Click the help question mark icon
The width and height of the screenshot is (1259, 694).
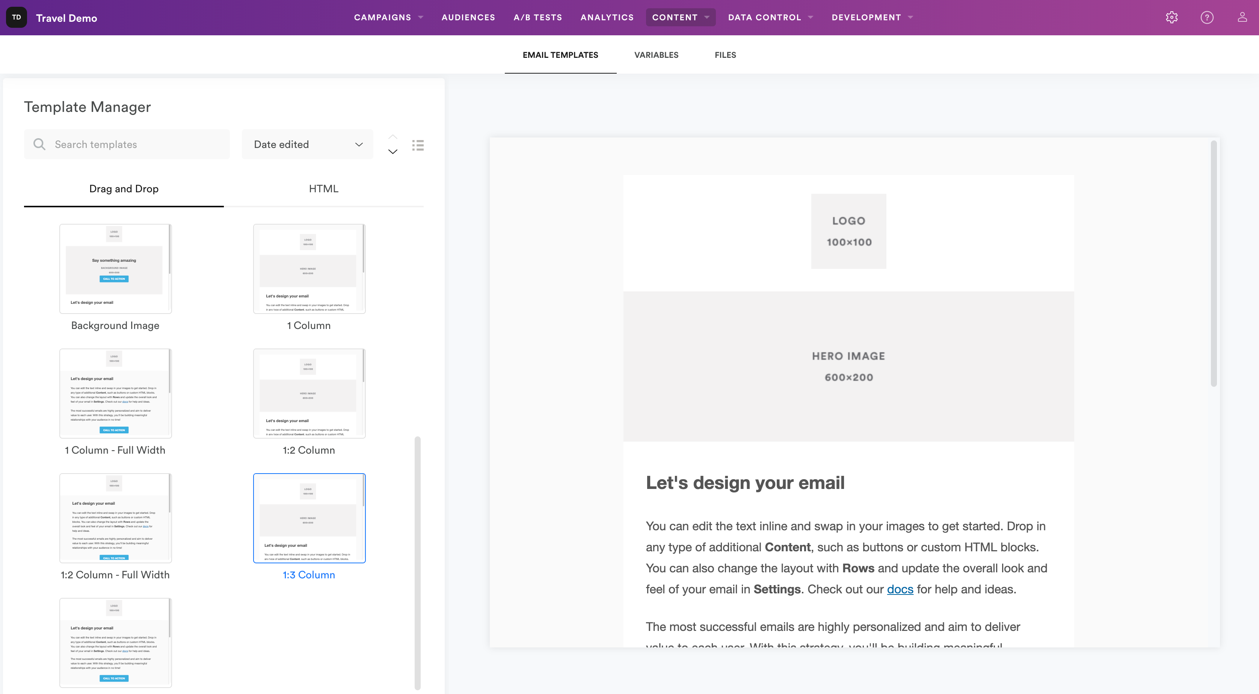coord(1207,18)
